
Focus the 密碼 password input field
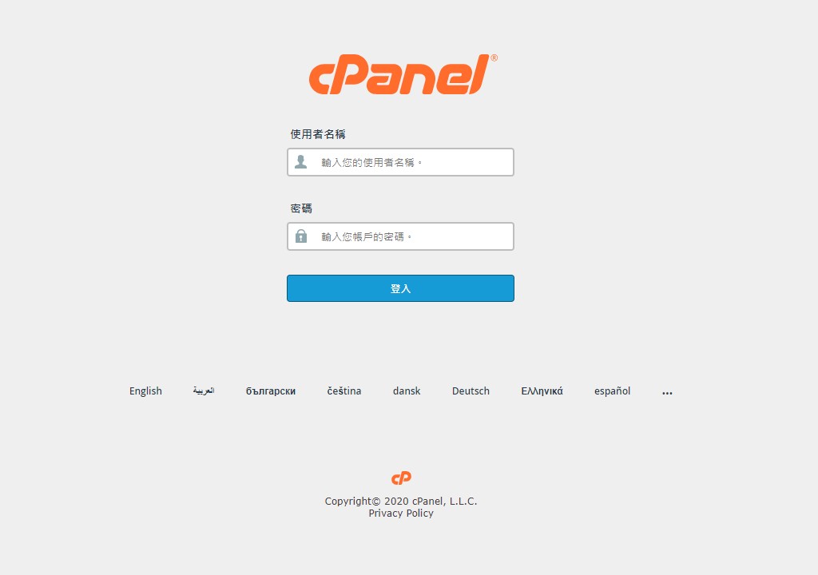coord(401,236)
